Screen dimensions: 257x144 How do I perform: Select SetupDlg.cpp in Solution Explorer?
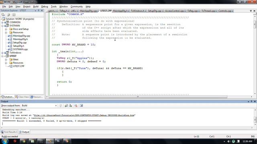click(20, 43)
